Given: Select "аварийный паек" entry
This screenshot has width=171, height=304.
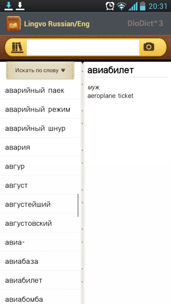Looking at the screenshot, I should click(x=40, y=90).
